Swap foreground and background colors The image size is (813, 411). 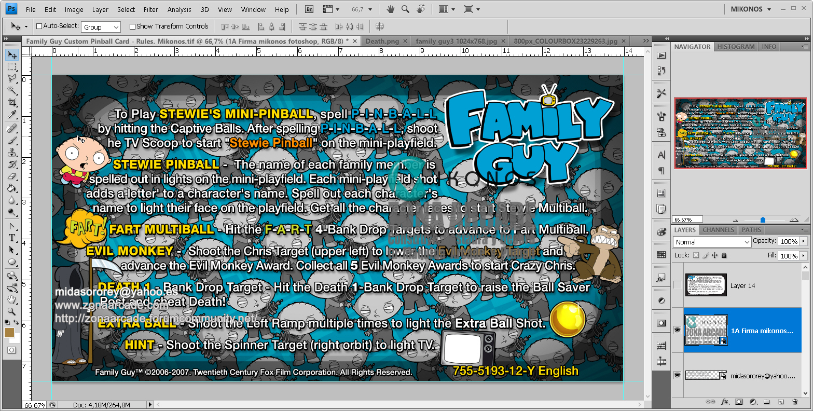click(x=17, y=323)
